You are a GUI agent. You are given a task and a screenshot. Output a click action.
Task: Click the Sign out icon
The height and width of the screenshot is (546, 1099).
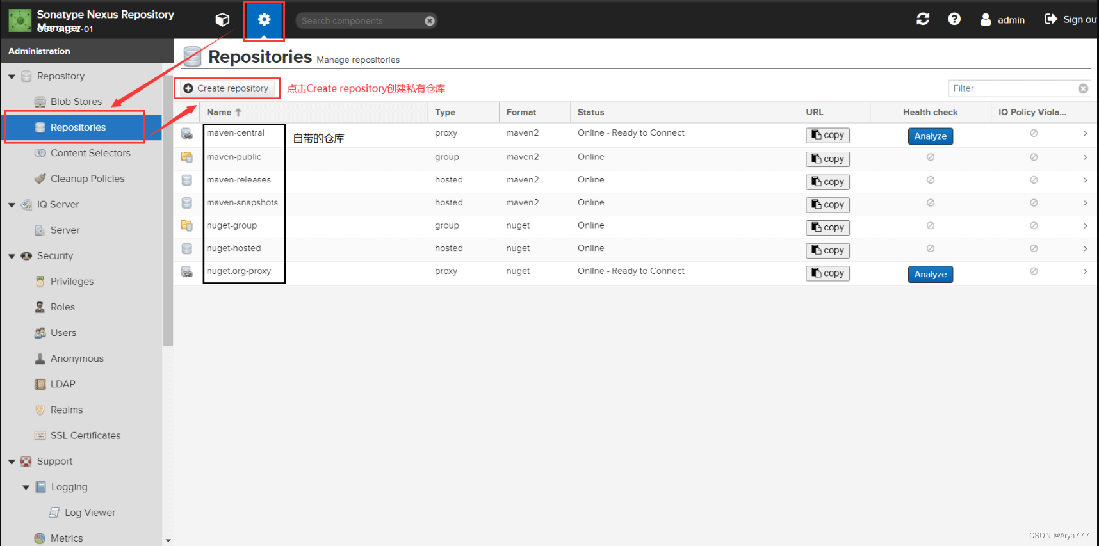1050,19
